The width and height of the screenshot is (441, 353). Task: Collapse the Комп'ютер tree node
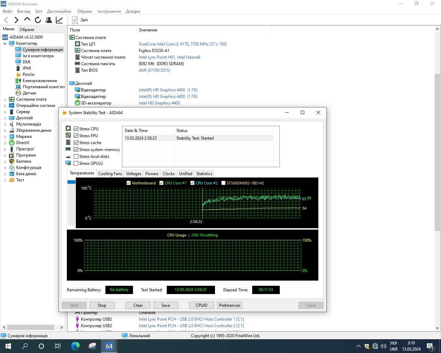(x=5, y=43)
